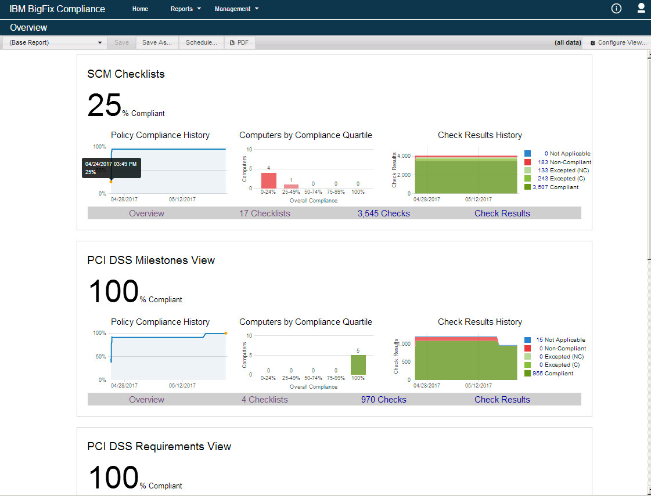Viewport: 651px width, 496px height.
Task: Click red Non-Compliant swatch in SCM legend
Action: click(x=527, y=162)
